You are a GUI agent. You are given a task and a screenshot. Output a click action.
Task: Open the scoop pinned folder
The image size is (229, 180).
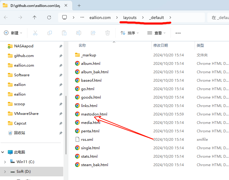[20, 104]
